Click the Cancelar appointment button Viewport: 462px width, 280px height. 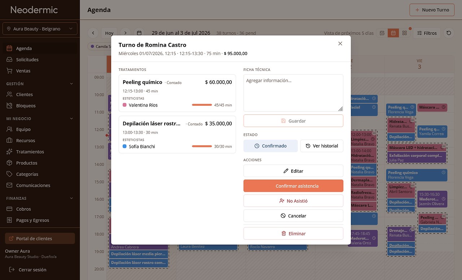[x=293, y=216]
